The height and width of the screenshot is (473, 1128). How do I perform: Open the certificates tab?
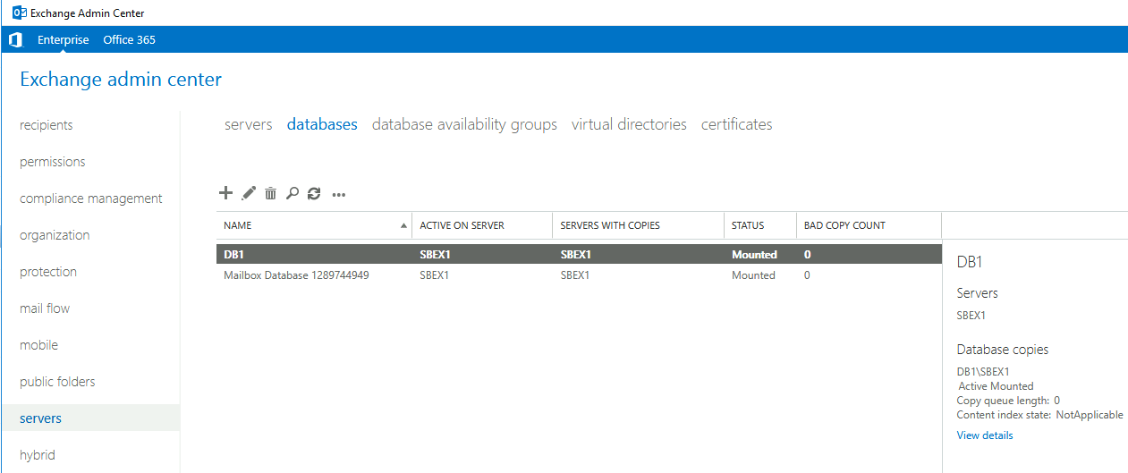pyautogui.click(x=736, y=124)
